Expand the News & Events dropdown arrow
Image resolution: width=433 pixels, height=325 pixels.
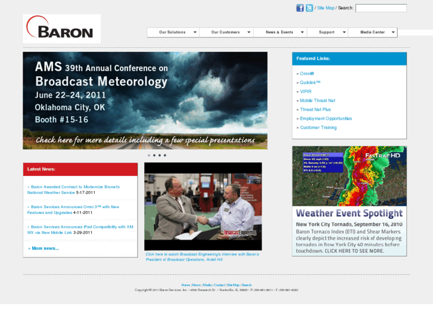click(x=303, y=32)
